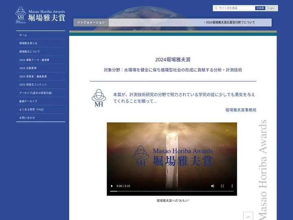Switch language to English

pyautogui.click(x=271, y=8)
